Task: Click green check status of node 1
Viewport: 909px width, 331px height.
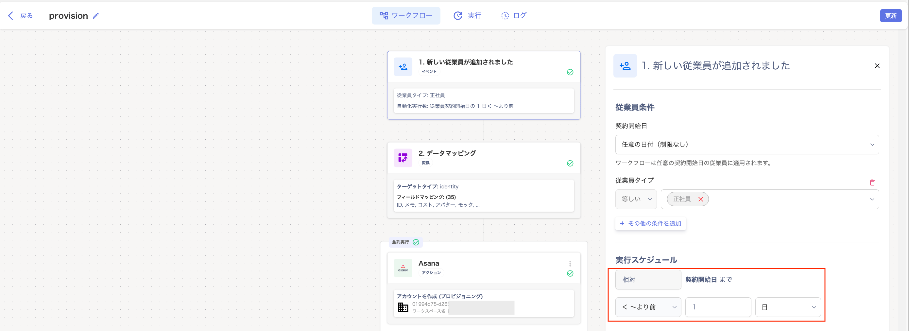Action: point(570,72)
